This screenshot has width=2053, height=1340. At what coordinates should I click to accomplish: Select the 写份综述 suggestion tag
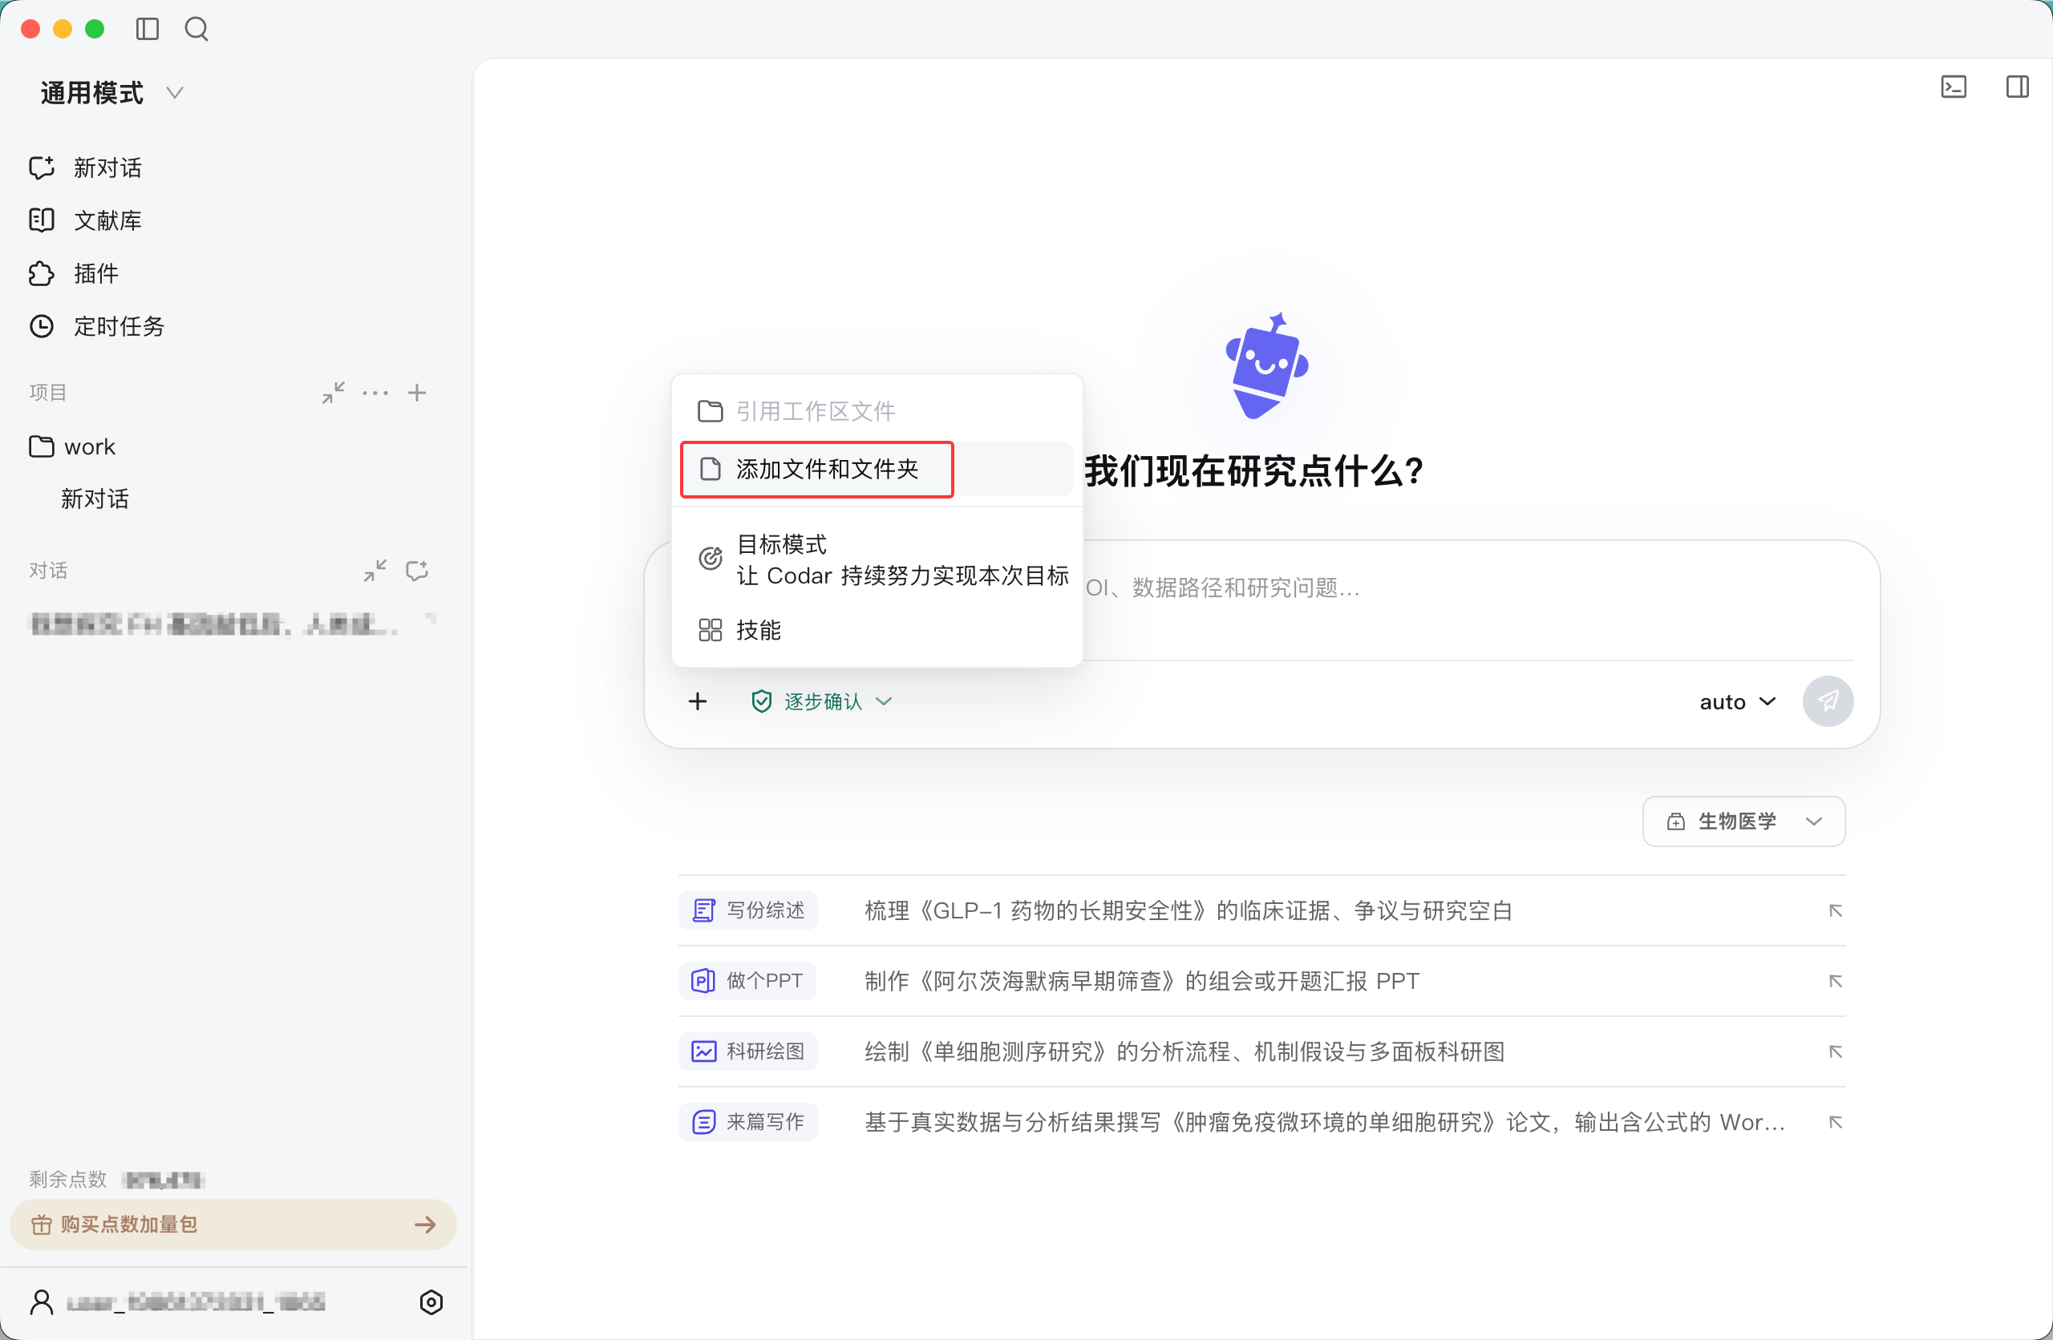[x=748, y=910]
